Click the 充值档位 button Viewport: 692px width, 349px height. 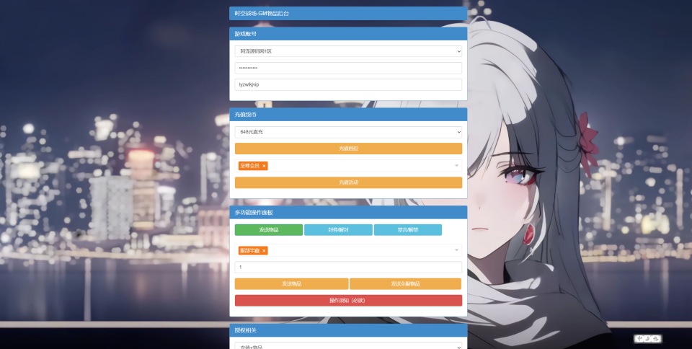pyautogui.click(x=348, y=149)
